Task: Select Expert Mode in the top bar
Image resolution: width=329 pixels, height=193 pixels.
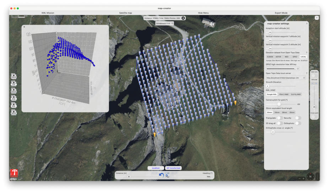Action: [x=281, y=13]
